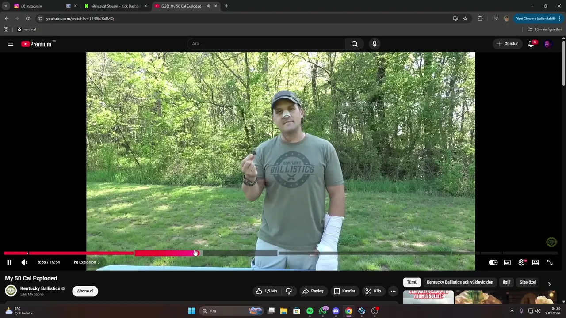This screenshot has height=318, width=566.
Task: Dislike the video
Action: (x=289, y=291)
